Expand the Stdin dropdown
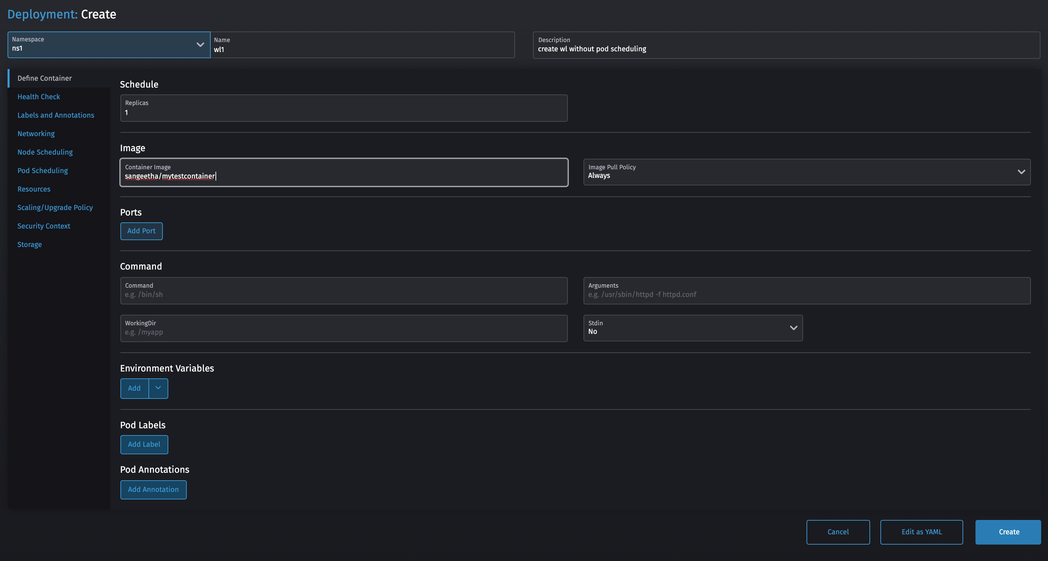The image size is (1048, 561). click(793, 327)
